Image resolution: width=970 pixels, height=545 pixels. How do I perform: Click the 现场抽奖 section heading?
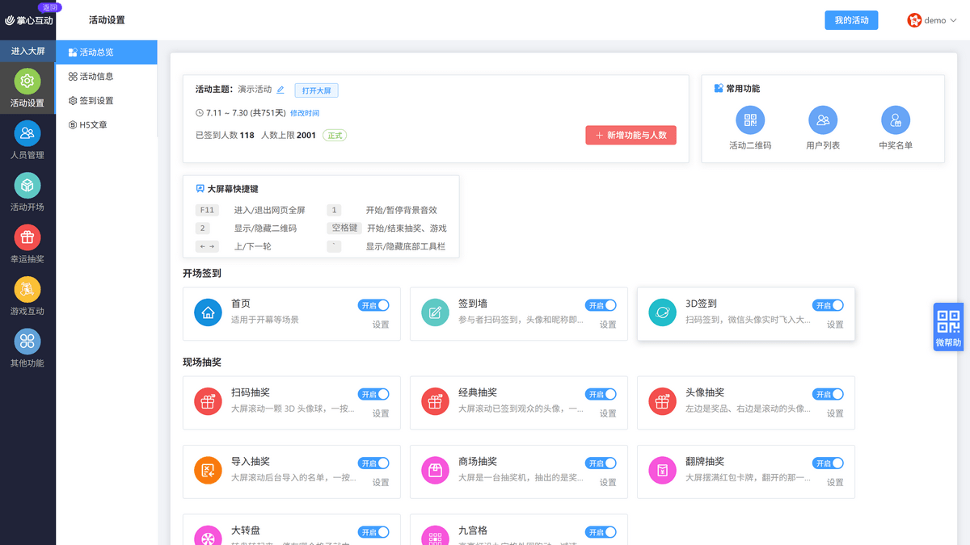[202, 363]
